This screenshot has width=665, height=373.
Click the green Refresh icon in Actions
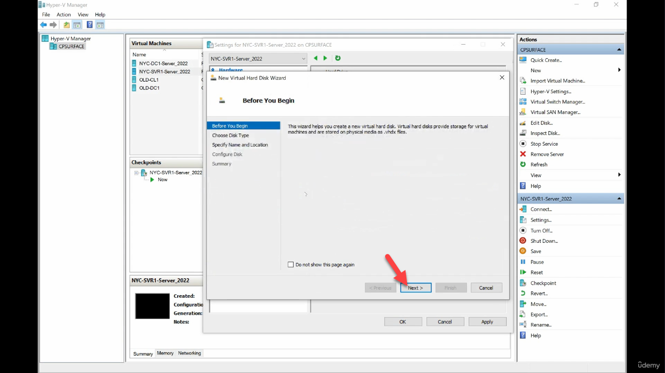[x=523, y=164]
